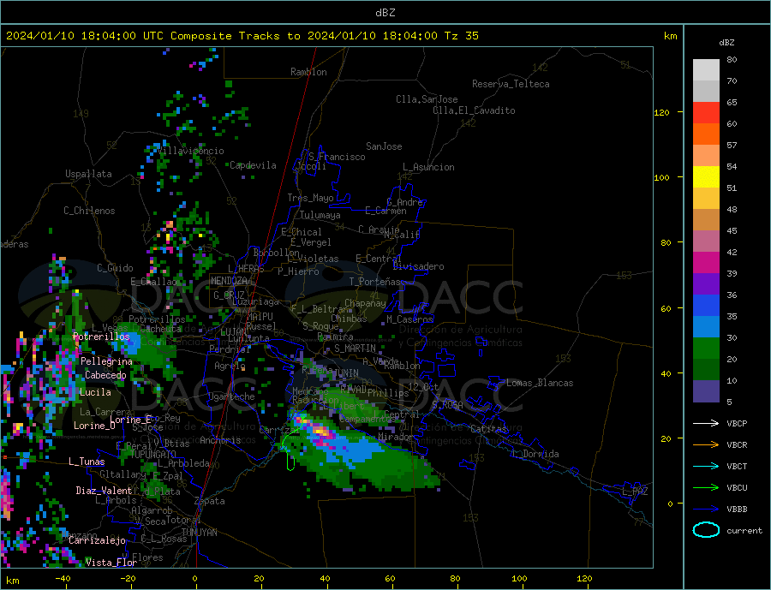Click the Divisadero label
The height and width of the screenshot is (590, 771).
418,266
